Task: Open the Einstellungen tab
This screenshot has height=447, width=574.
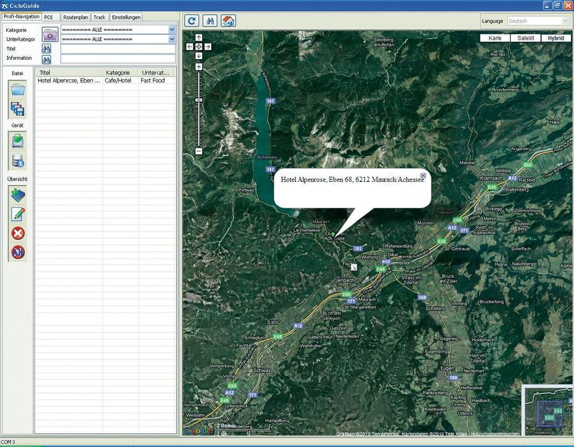Action: (x=126, y=17)
